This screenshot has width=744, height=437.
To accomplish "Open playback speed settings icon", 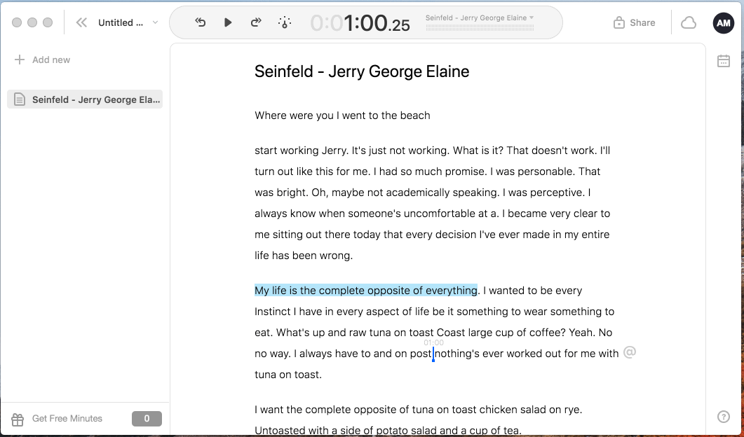I will click(x=284, y=22).
